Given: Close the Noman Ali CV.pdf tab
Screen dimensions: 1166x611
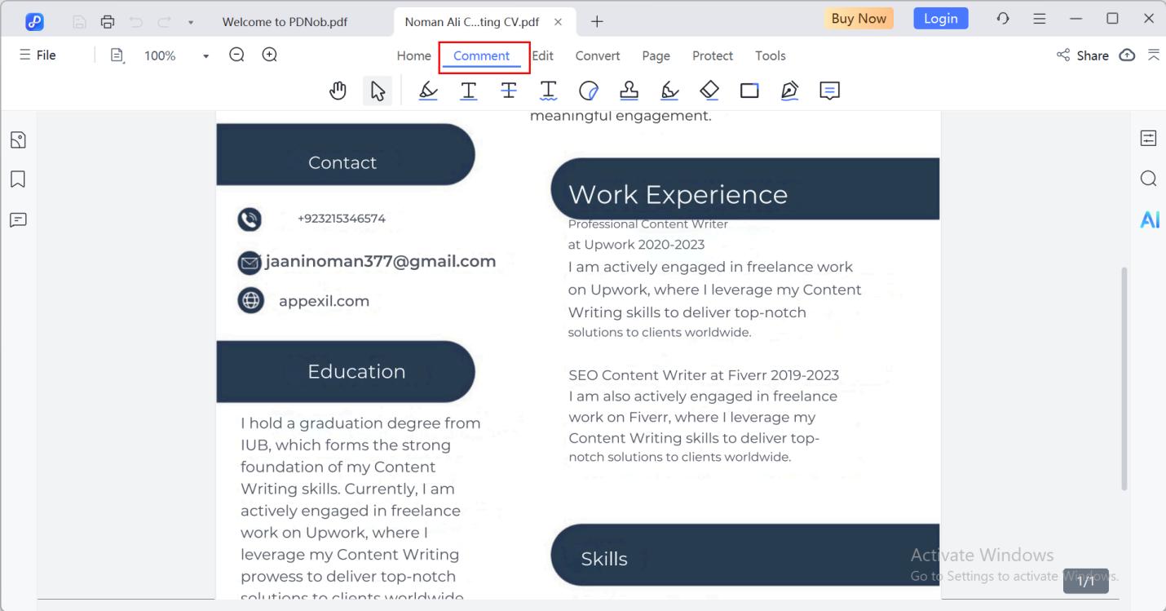Looking at the screenshot, I should pyautogui.click(x=558, y=22).
